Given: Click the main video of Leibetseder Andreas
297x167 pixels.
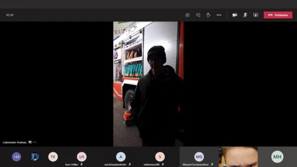Looking at the screenshot, I should [148, 84].
